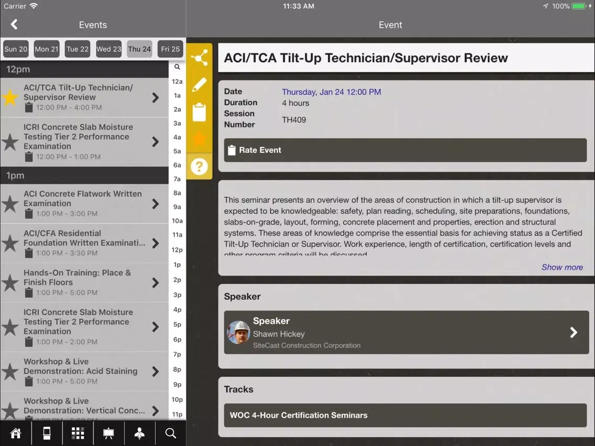Image resolution: width=595 pixels, height=446 pixels.
Task: Star ACI/CFA Residential Foundation Written Examination
Action: tap(10, 243)
